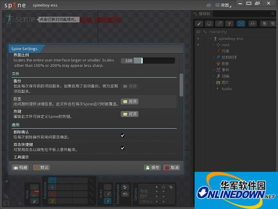Open the 视图 views dropdown
Screen dimensions: 278x209
[223, 5]
